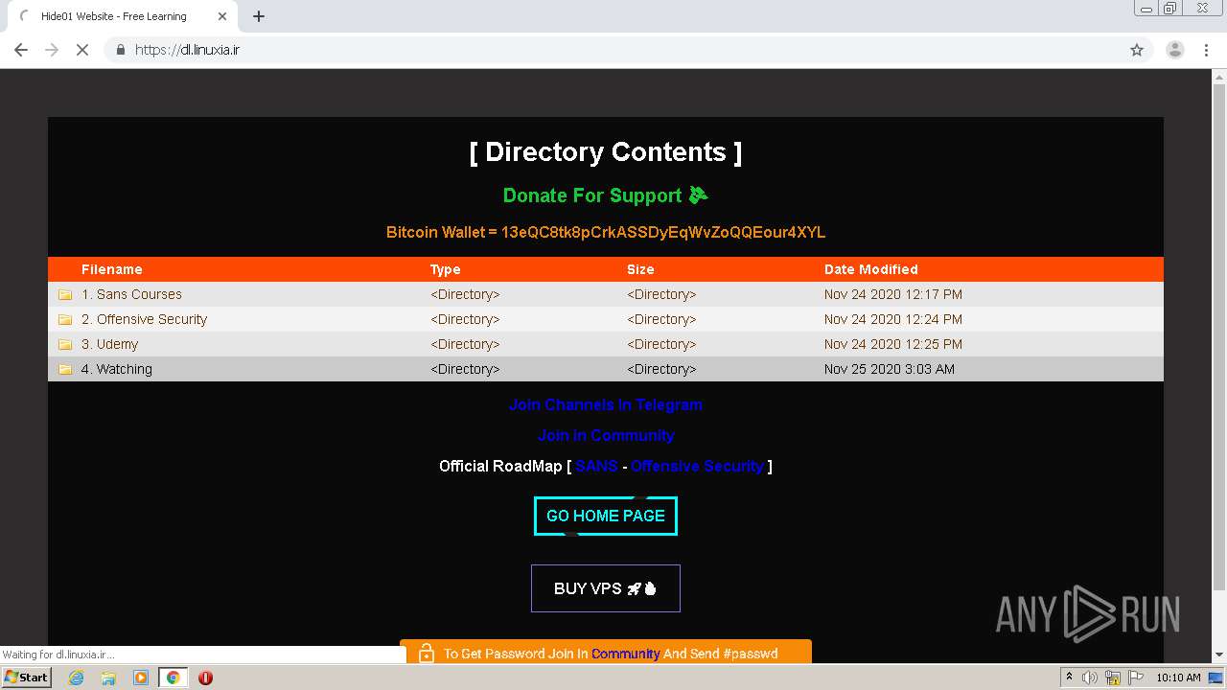This screenshot has height=690, width=1227.
Task: Open Internet Explorer from taskbar
Action: [76, 678]
